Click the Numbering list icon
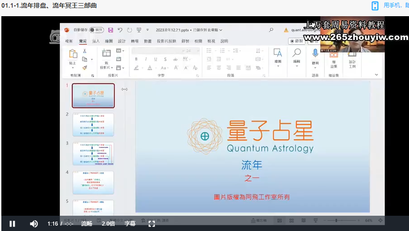This screenshot has height=231, width=409. point(222,51)
